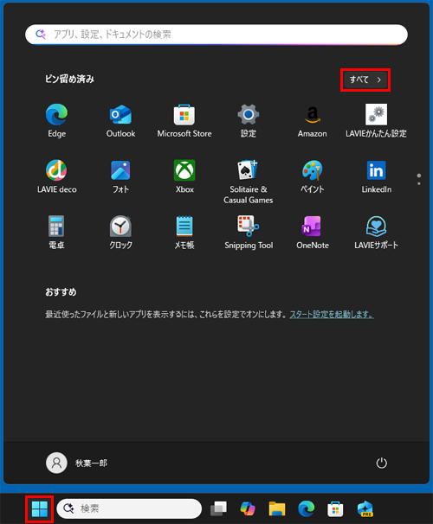This screenshot has height=524, width=433.
Task: Launch Snipping Tool
Action: [249, 233]
